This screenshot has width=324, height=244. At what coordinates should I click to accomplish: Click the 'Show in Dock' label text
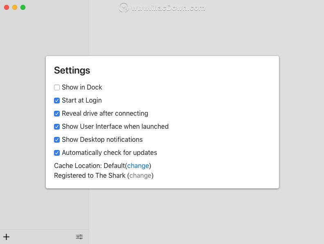[x=82, y=87]
